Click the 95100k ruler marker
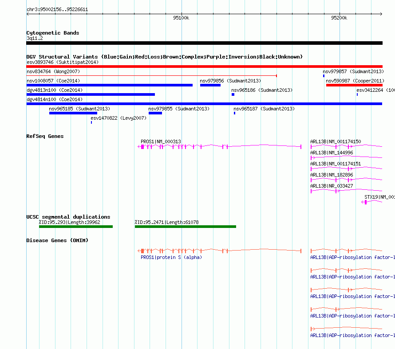This screenshot has width=395, height=349. [181, 18]
